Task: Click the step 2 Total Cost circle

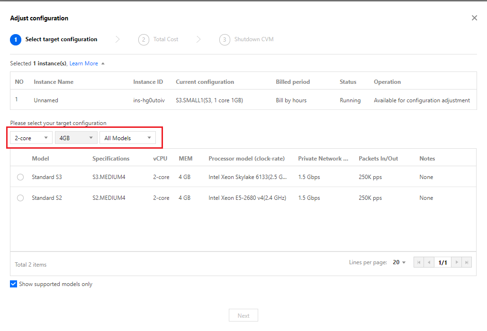Action: 144,40
